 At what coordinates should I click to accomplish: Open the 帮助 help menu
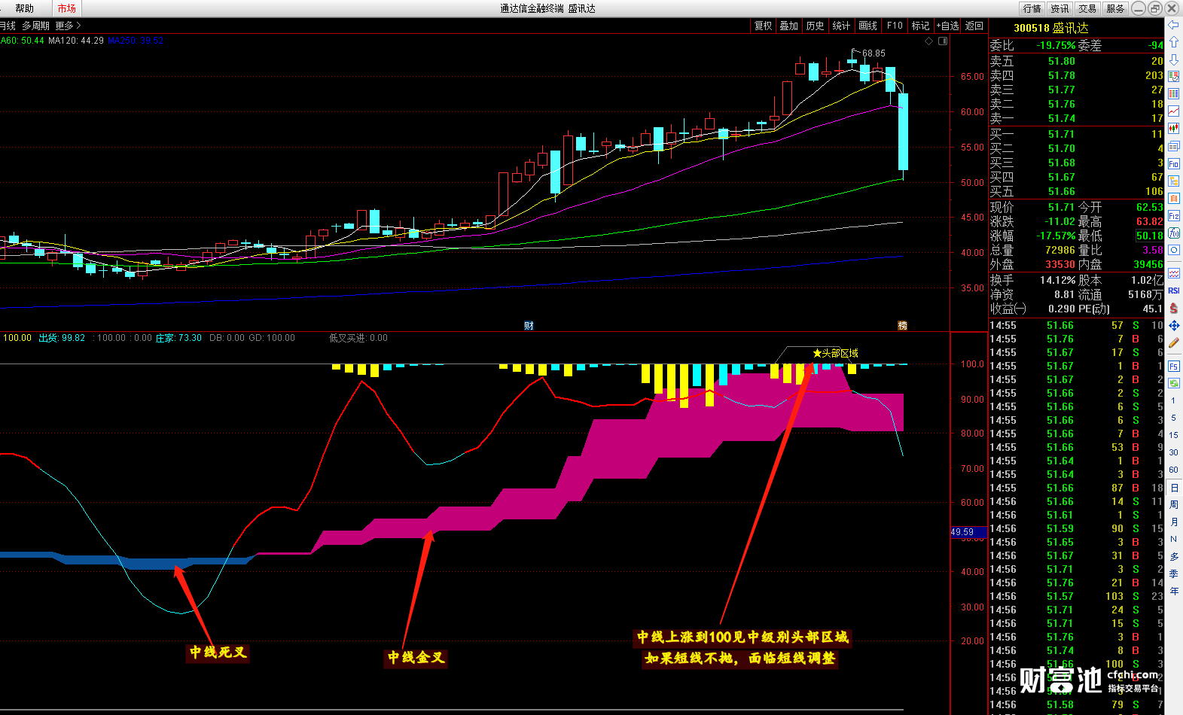coord(25,8)
